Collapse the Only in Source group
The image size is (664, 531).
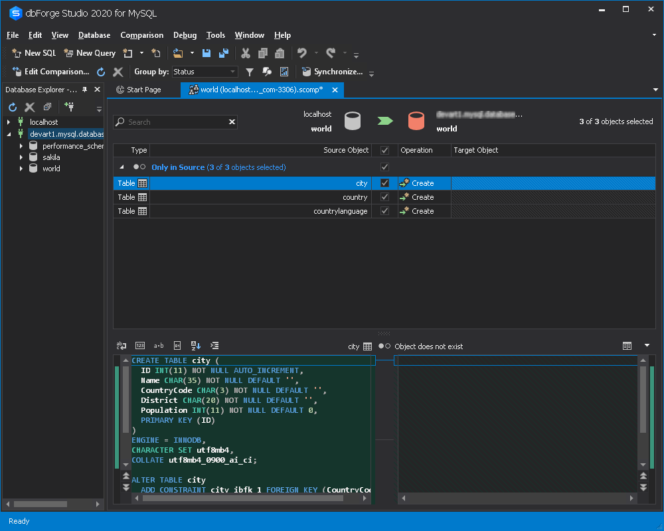coord(122,167)
